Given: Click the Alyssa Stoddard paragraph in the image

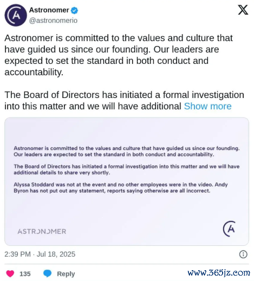Looking at the screenshot, I should 121,188.
